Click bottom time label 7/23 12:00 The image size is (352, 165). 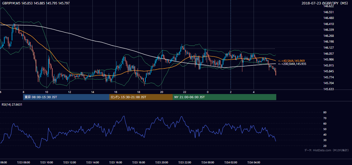(x=69, y=163)
